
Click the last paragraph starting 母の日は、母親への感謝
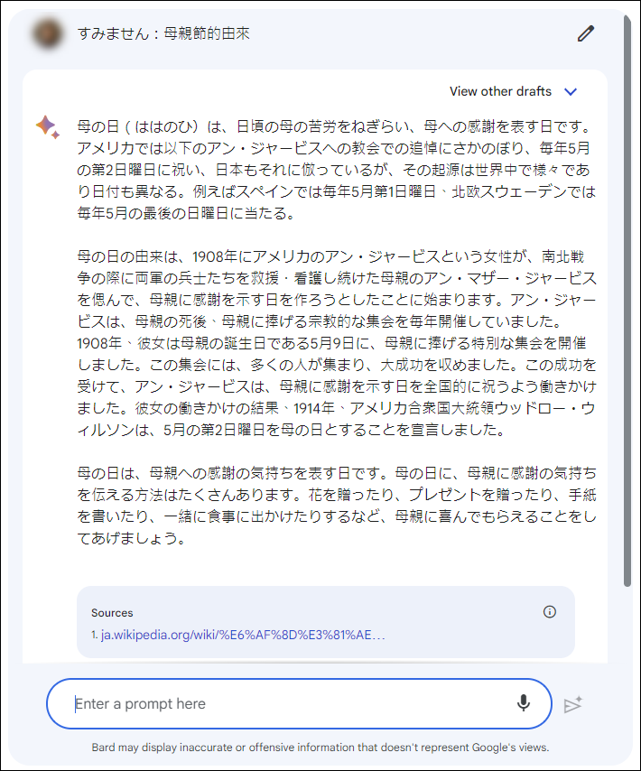(337, 506)
